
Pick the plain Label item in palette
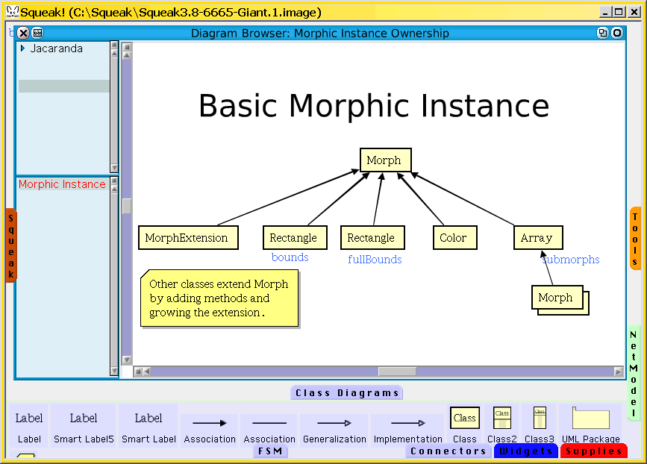click(x=29, y=427)
